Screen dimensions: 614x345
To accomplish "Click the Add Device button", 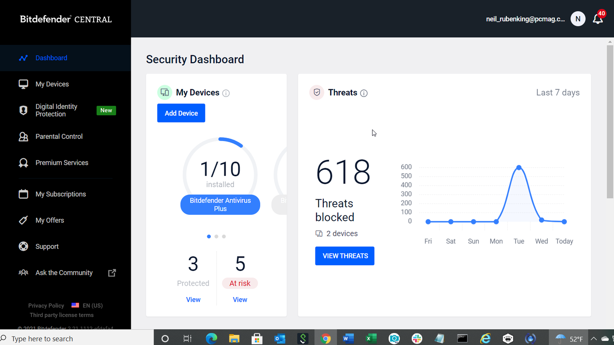I will [181, 113].
